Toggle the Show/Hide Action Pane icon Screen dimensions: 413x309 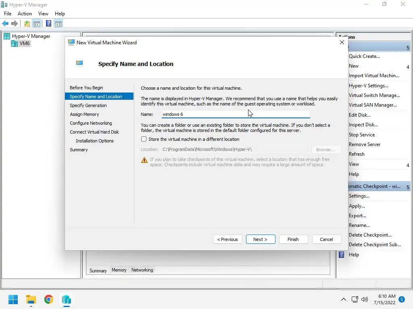pos(58,24)
